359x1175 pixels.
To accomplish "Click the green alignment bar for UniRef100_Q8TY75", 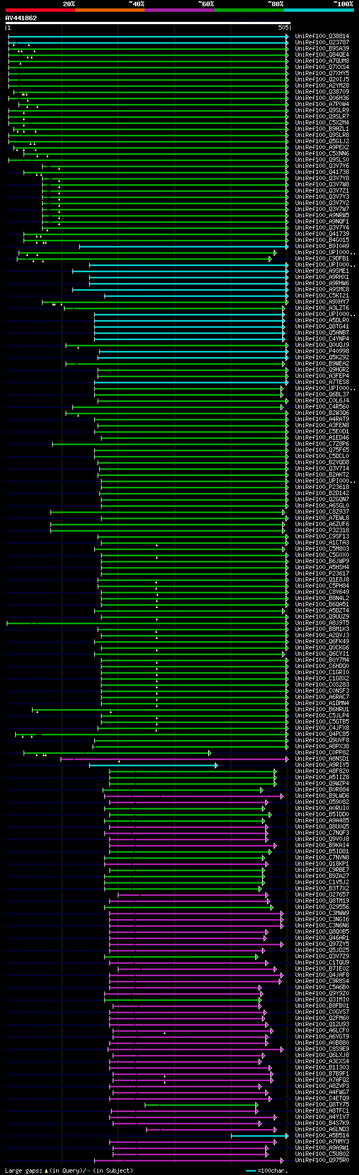I will click(200, 1105).
